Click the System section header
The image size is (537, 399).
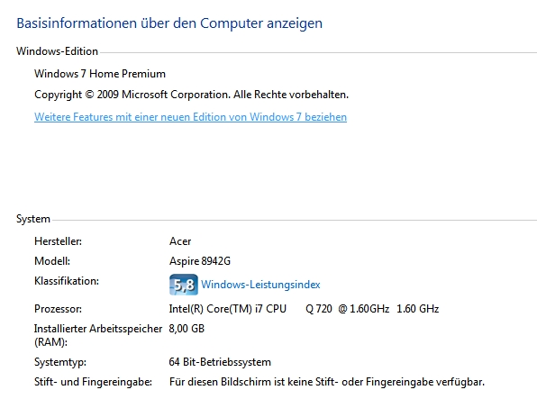pyautogui.click(x=33, y=219)
